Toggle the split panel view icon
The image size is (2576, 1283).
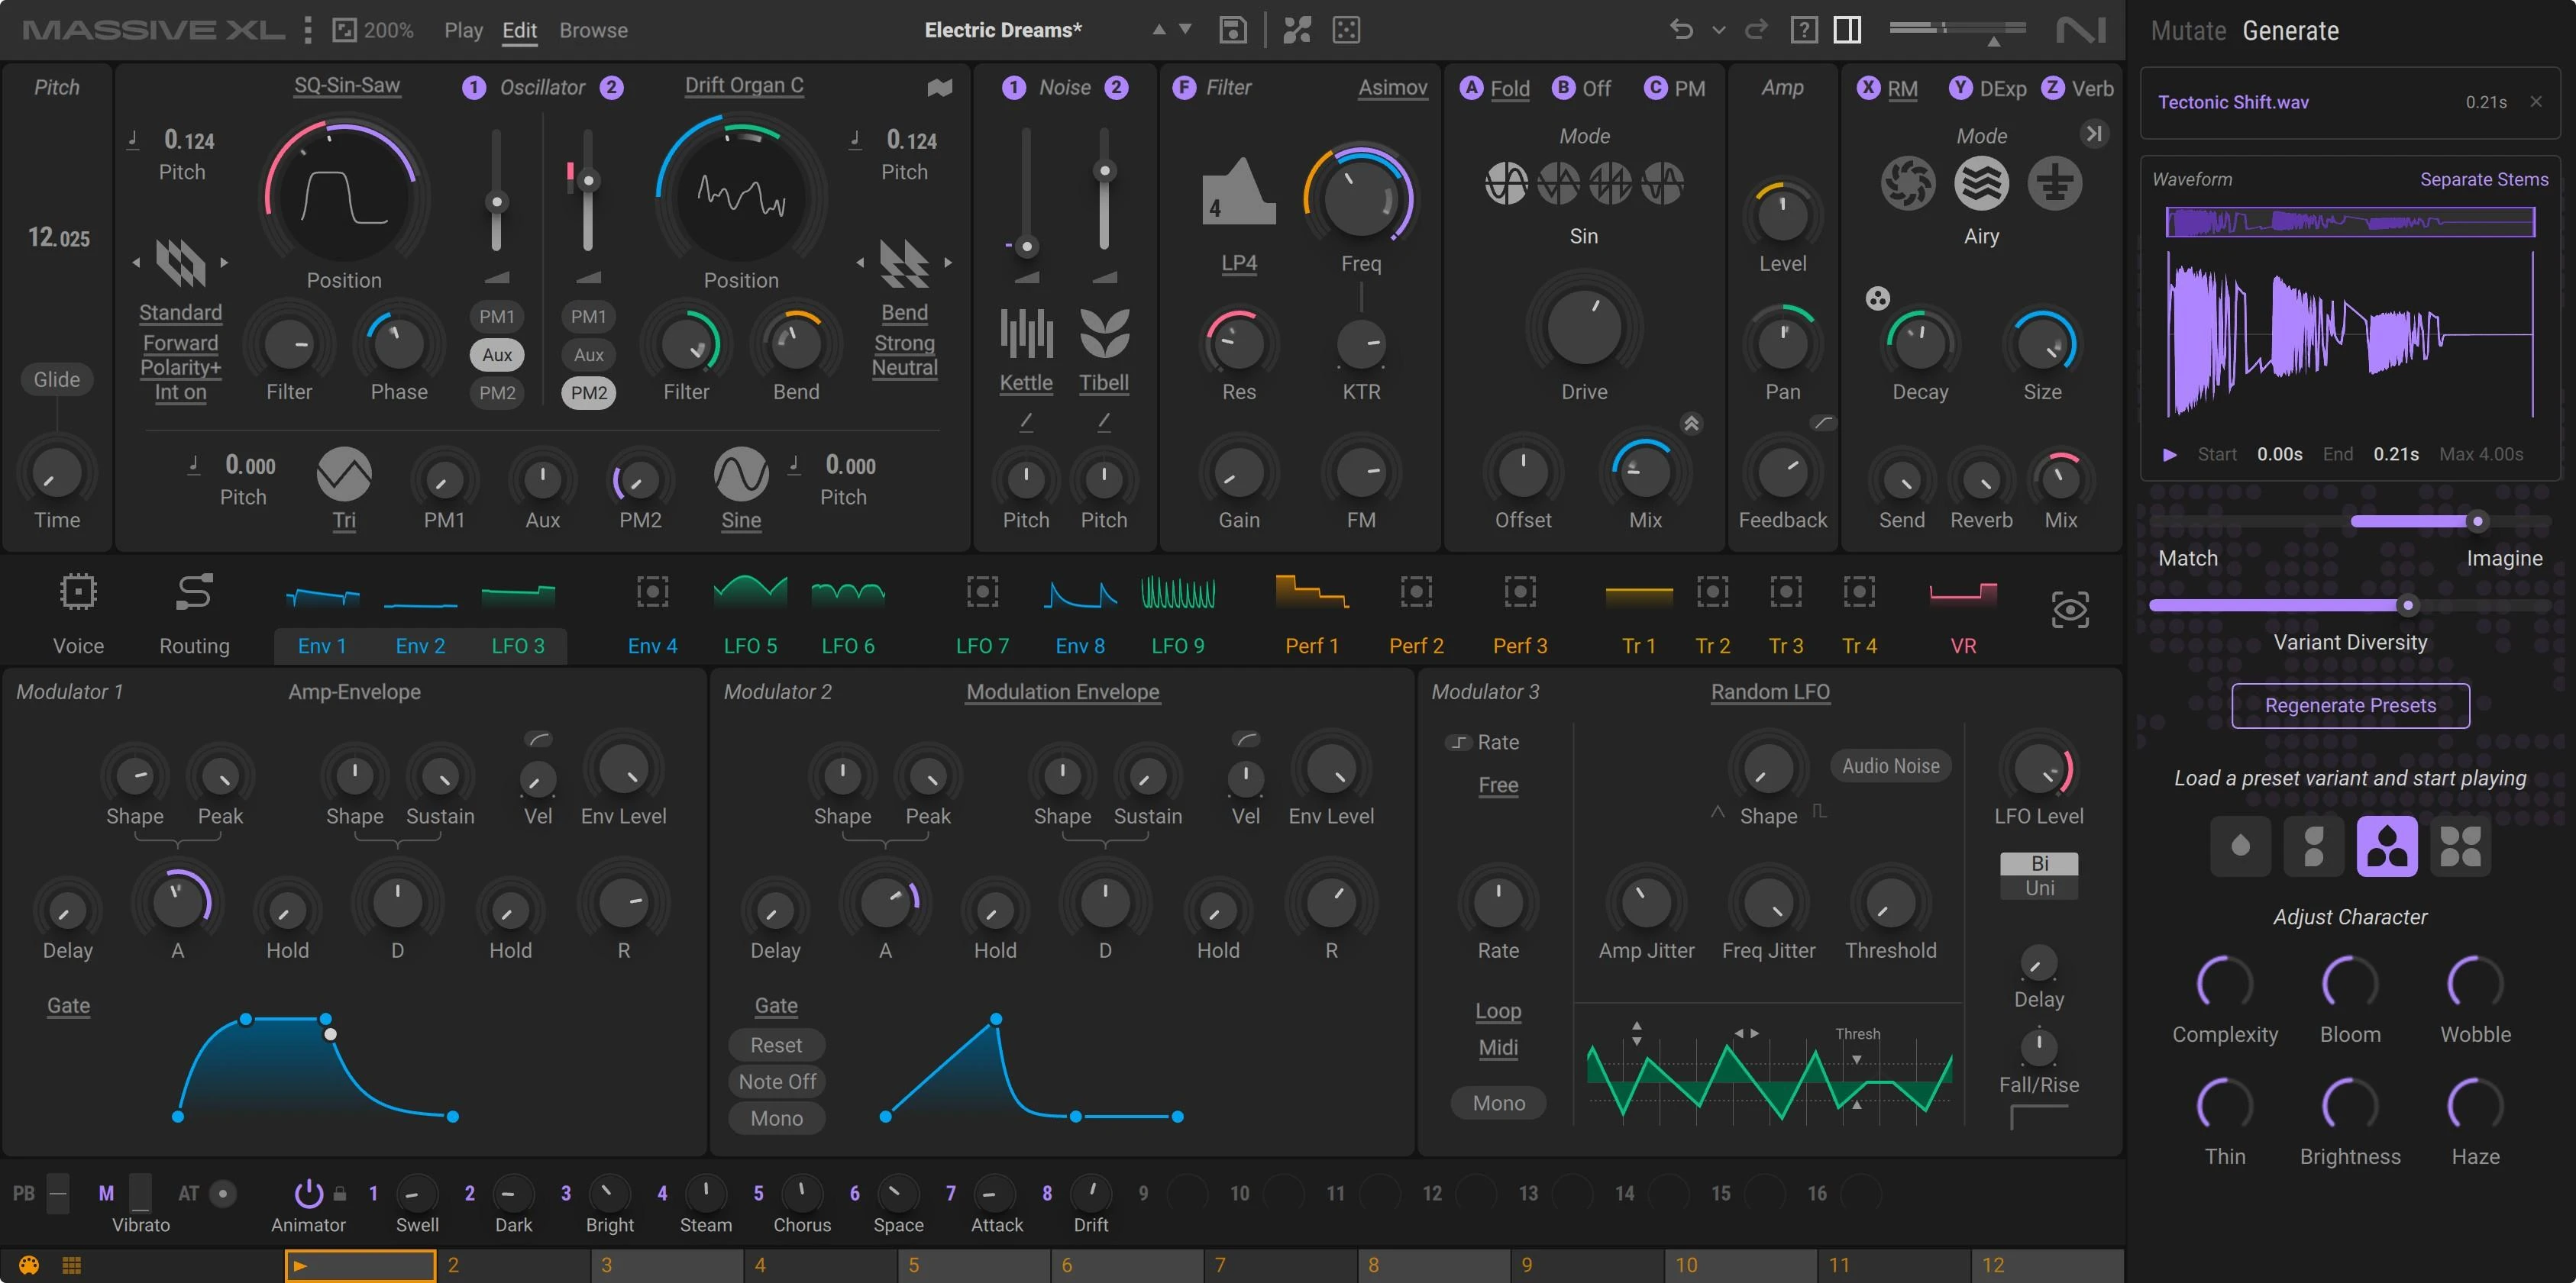[1848, 30]
